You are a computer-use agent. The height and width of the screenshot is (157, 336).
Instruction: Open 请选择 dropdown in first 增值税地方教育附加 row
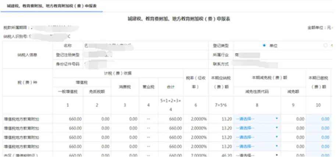[257, 119]
